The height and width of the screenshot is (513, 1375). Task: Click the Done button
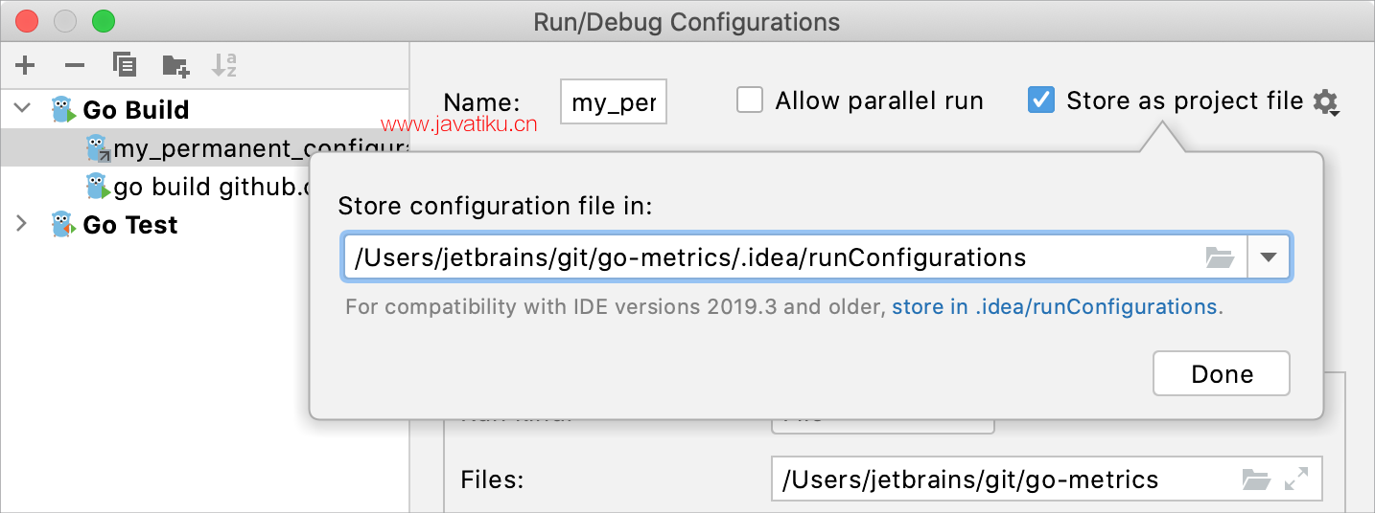[1221, 373]
